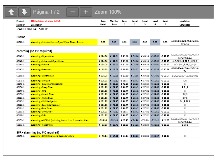Image resolution: width=218 pixels, height=160 pixels.
Task: Select the 'eLearning - Enriched Air' cell
Action: pos(64,76)
